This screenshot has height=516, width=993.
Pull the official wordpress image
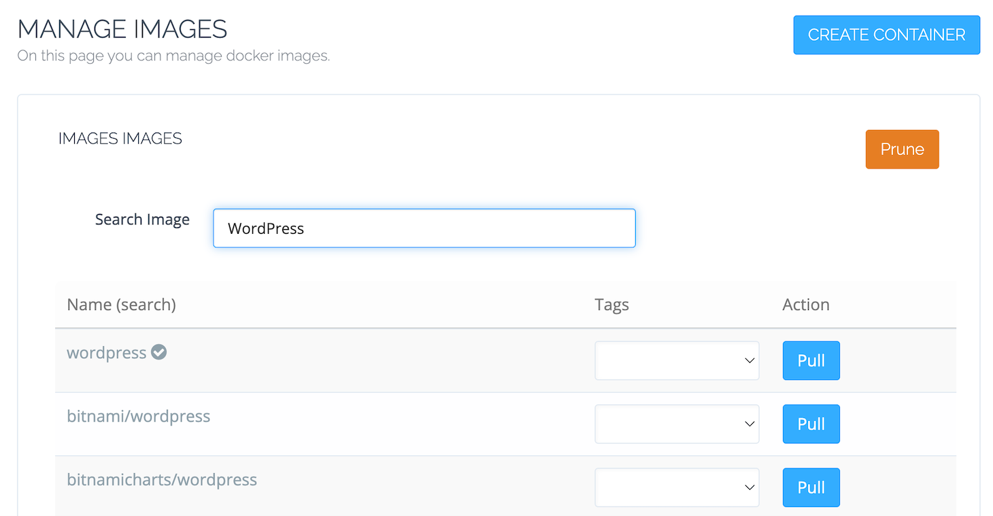pos(811,360)
